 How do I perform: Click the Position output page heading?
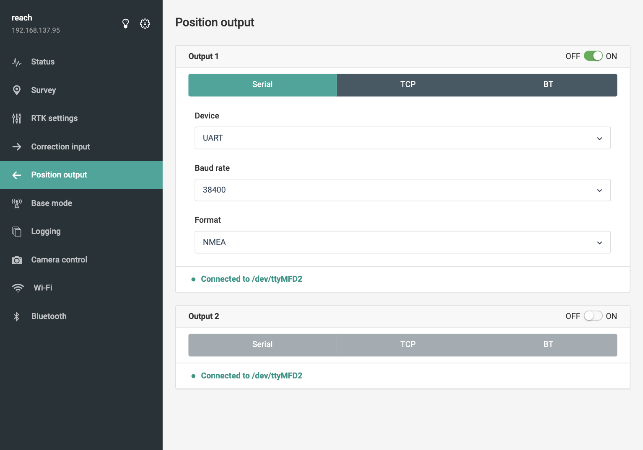pyautogui.click(x=215, y=23)
